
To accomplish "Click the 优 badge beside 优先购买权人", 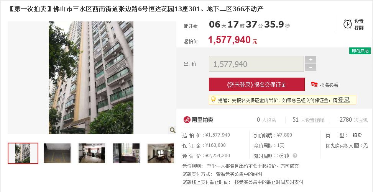I will point(356,145).
